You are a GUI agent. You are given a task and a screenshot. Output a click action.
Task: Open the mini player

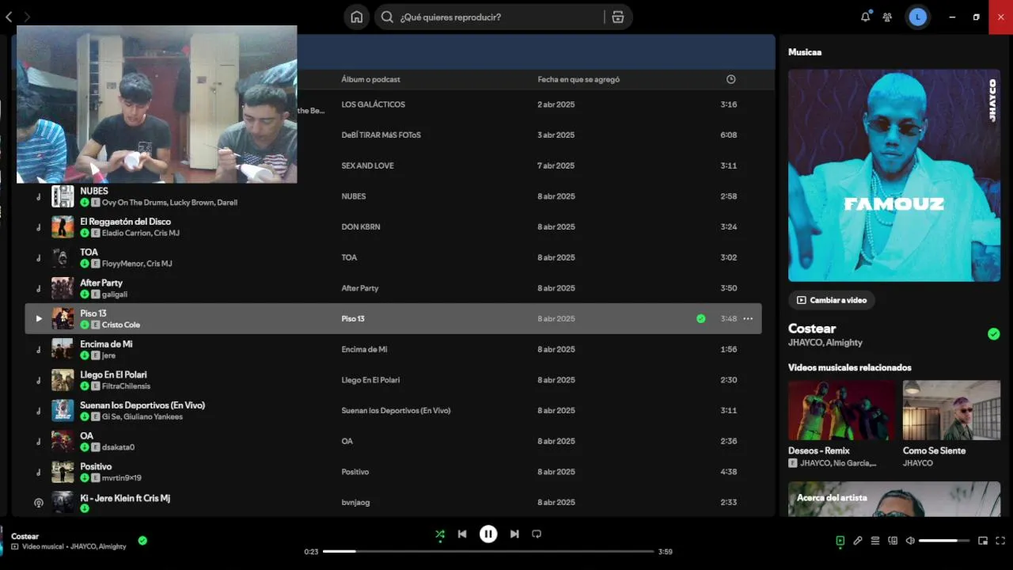coord(983,541)
